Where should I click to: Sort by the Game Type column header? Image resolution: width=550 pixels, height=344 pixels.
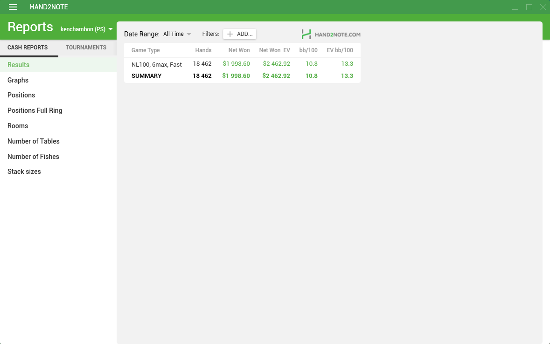point(146,50)
